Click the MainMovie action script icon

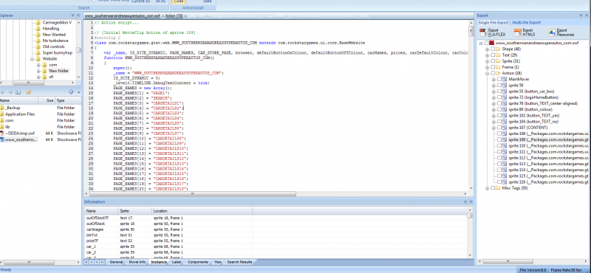(x=505, y=80)
